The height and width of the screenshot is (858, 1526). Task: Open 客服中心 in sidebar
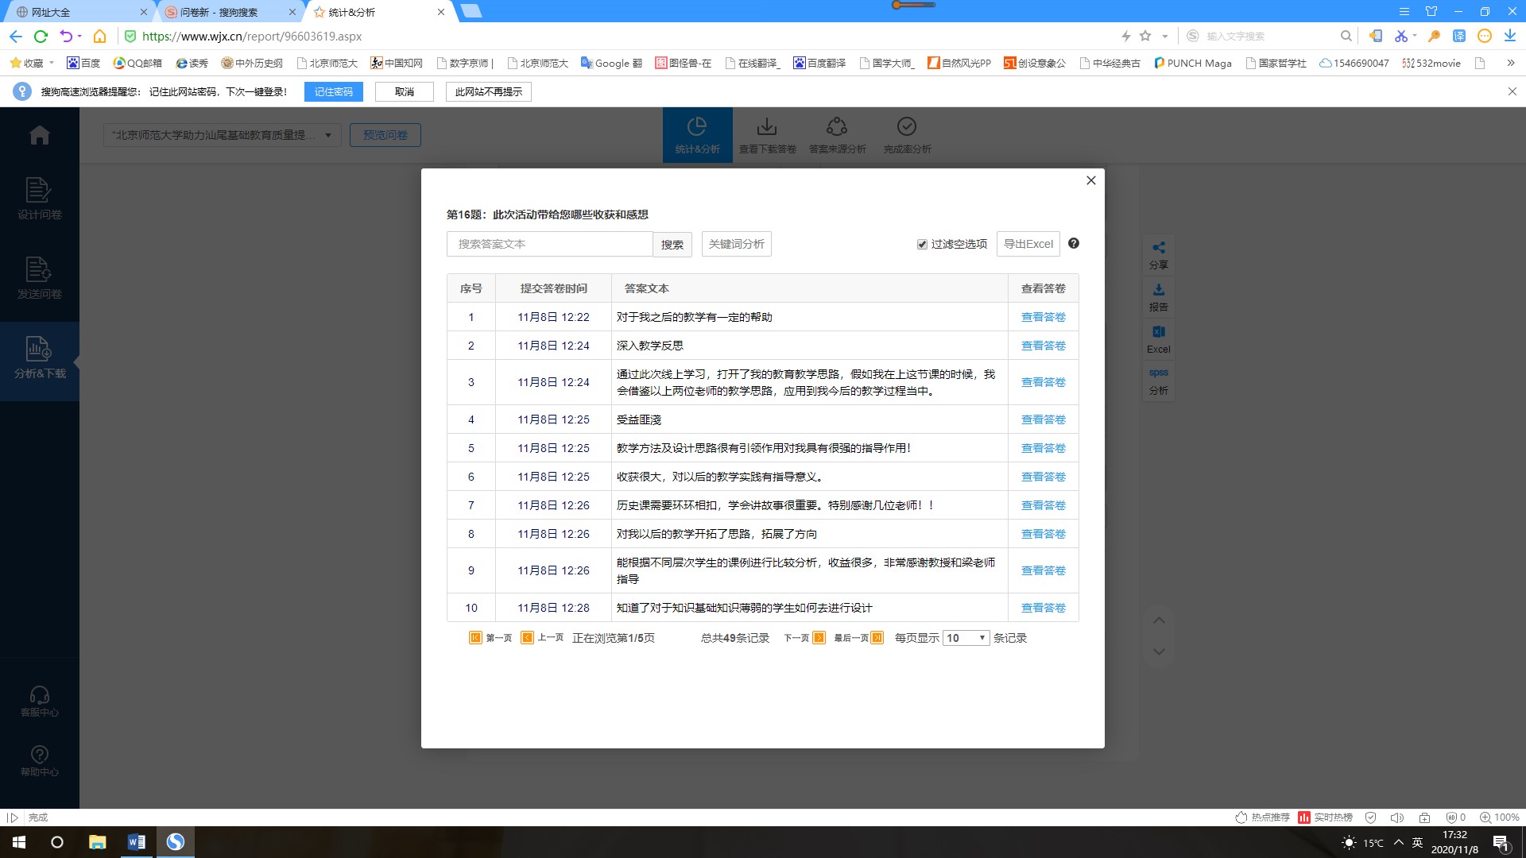[x=40, y=701]
